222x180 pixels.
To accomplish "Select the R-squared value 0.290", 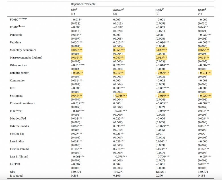I will tap(159, 176).
